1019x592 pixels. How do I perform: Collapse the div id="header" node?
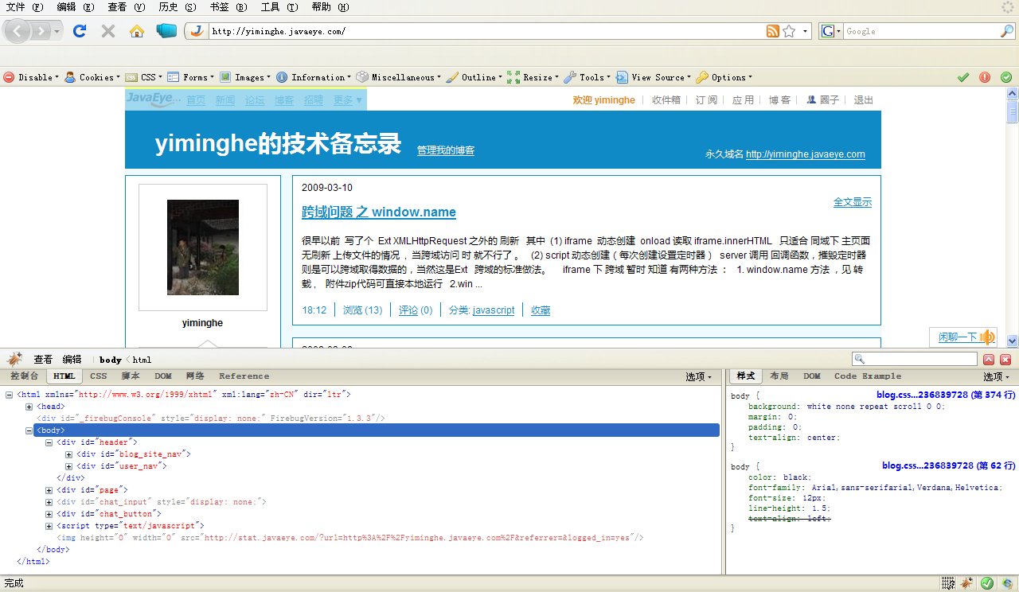(49, 442)
